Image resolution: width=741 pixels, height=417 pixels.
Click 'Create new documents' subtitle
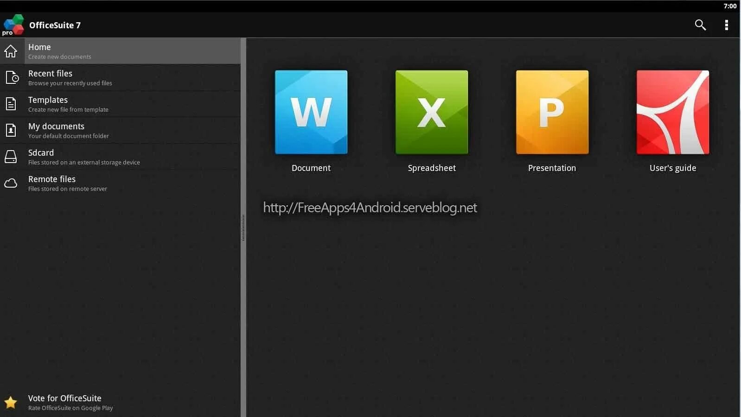click(60, 57)
